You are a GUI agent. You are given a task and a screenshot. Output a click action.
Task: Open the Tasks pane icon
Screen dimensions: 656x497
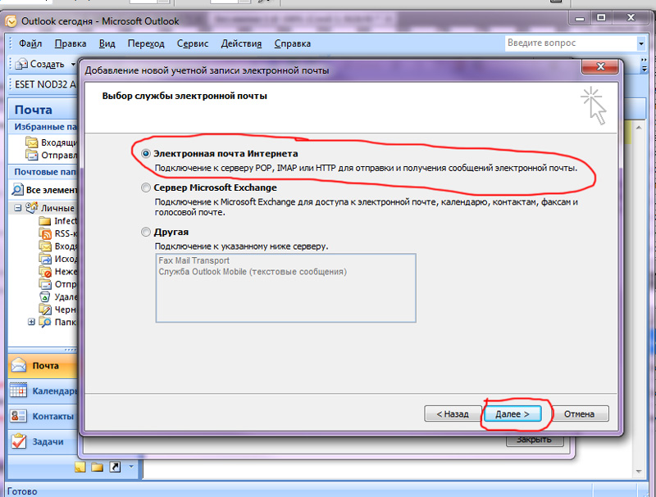19,441
